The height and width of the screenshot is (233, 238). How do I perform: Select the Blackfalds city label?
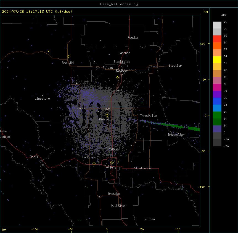click(x=122, y=62)
